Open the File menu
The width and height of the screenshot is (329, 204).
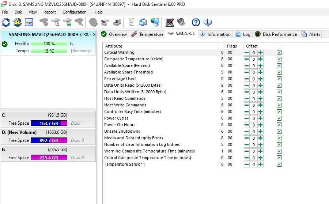[5, 12]
